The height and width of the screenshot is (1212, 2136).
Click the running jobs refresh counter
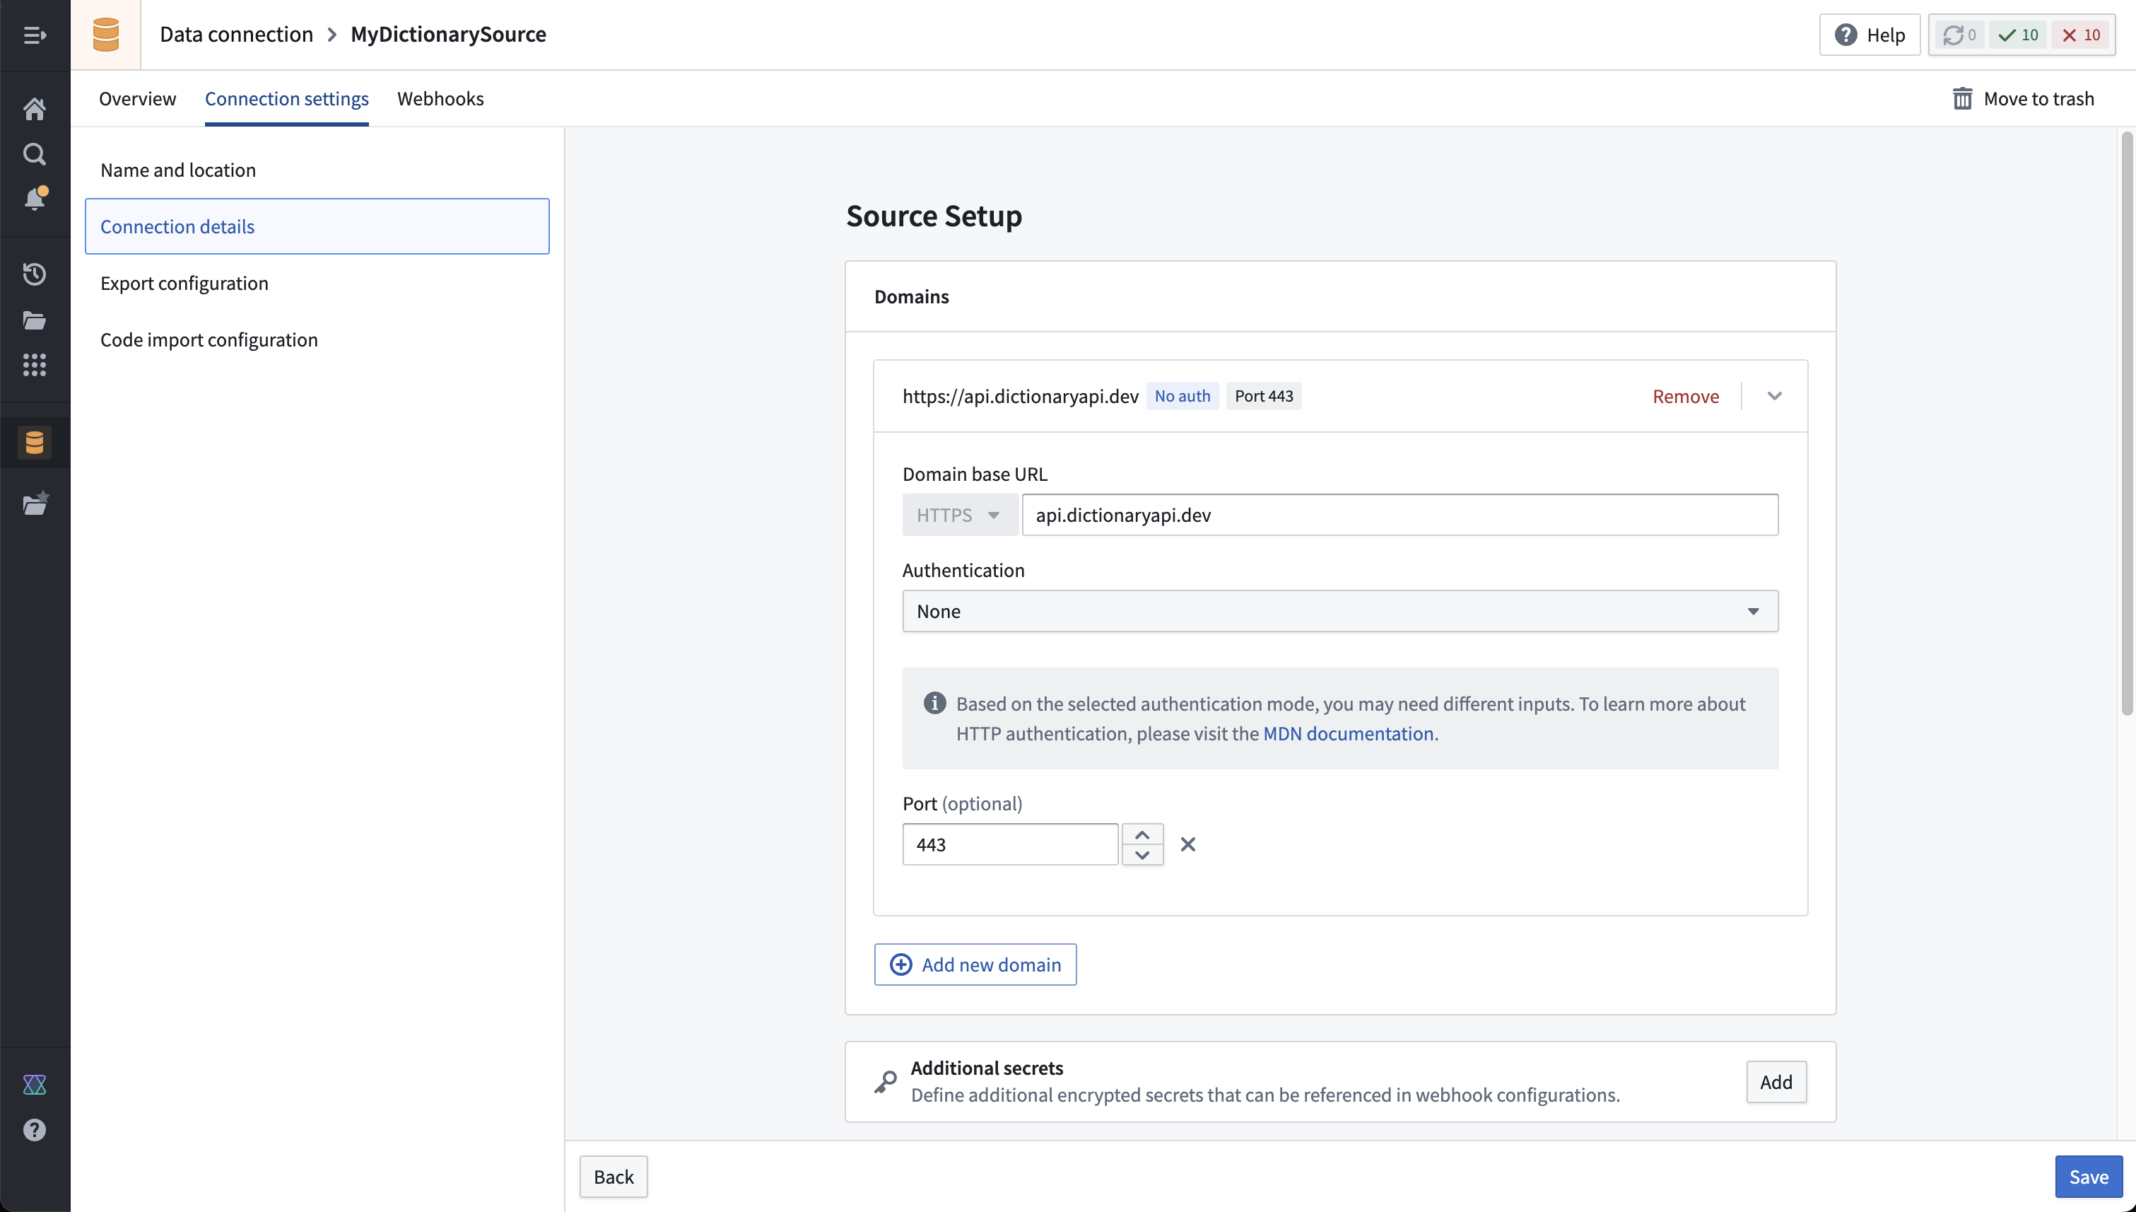(1958, 35)
